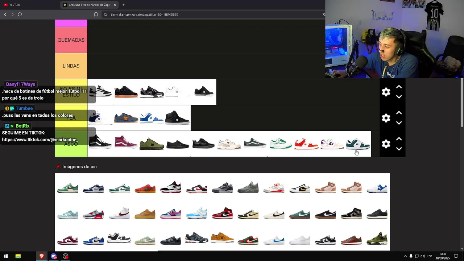Close the tiermaker browser tab
The height and width of the screenshot is (261, 464).
click(115, 5)
